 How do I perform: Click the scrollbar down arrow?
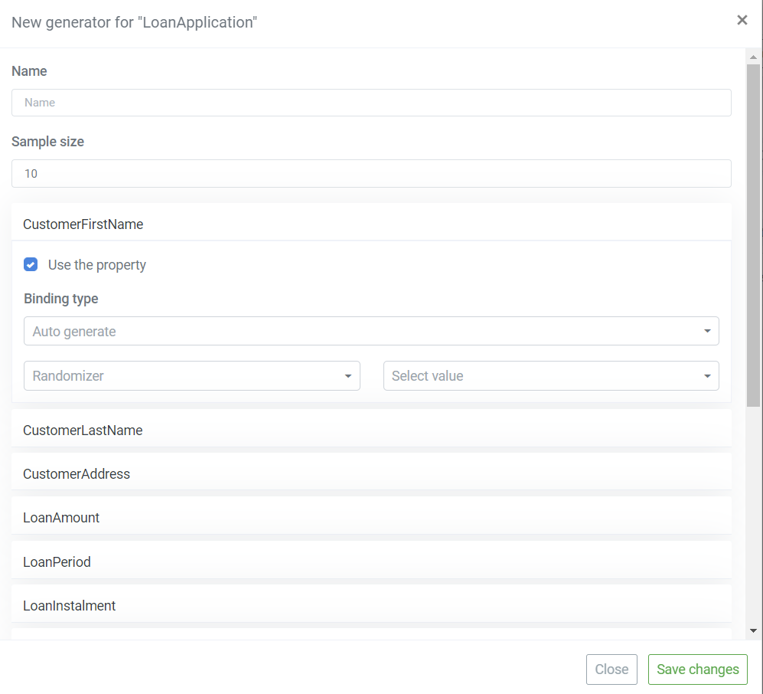753,630
